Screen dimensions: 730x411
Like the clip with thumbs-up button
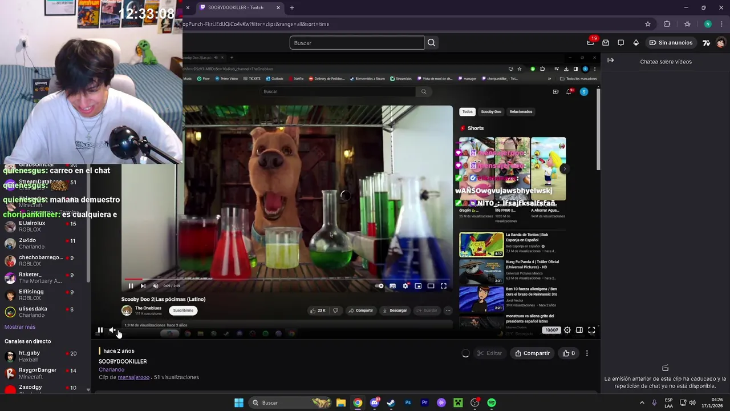569,353
